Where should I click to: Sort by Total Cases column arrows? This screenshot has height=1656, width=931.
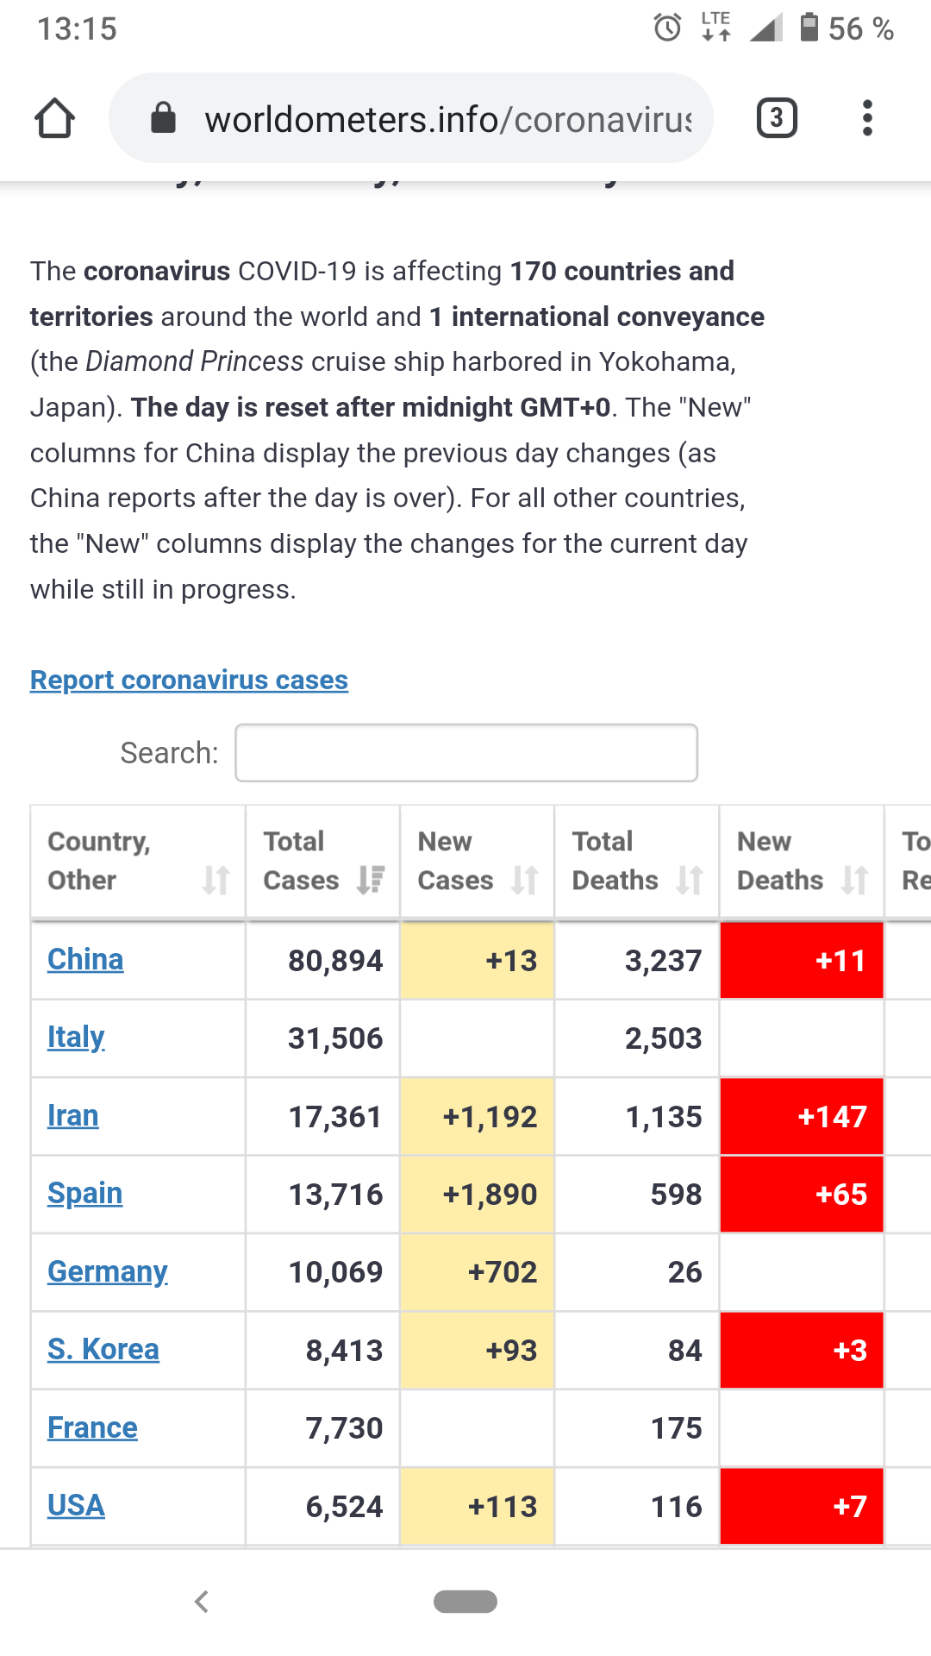click(371, 880)
